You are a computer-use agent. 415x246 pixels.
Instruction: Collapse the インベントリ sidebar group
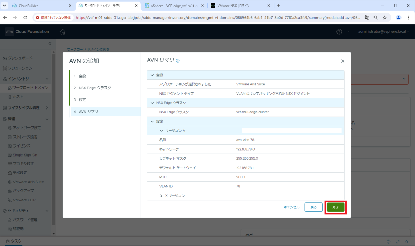tap(47, 79)
